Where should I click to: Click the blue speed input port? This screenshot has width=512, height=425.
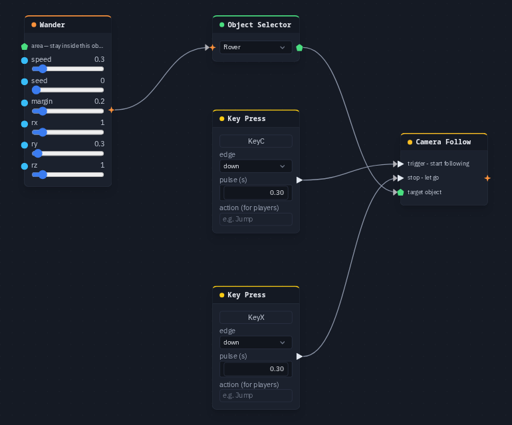click(25, 61)
